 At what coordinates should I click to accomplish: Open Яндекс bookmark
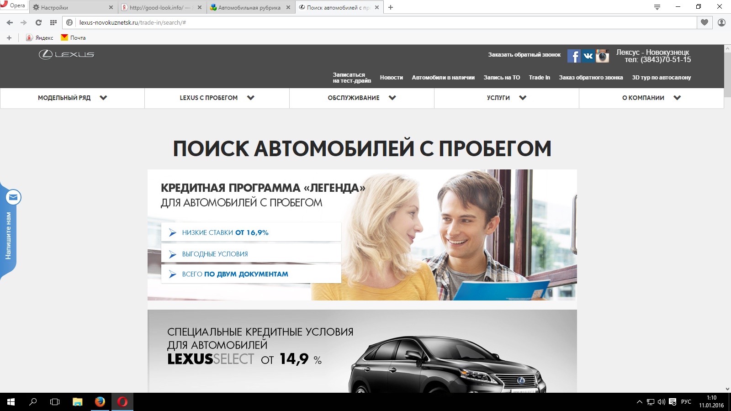pos(40,38)
